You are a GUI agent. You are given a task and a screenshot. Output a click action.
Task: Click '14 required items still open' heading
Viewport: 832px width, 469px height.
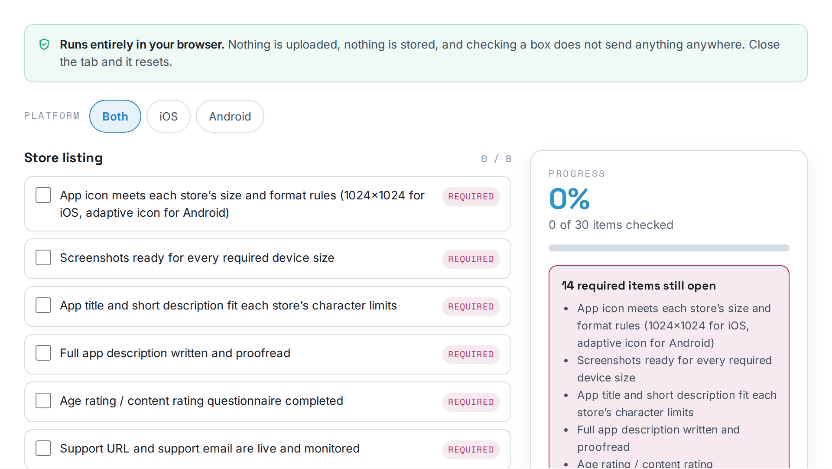coord(639,286)
